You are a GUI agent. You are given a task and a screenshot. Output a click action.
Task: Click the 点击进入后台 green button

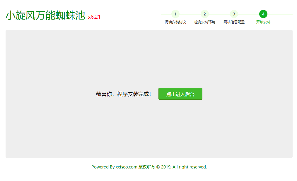click(x=180, y=94)
